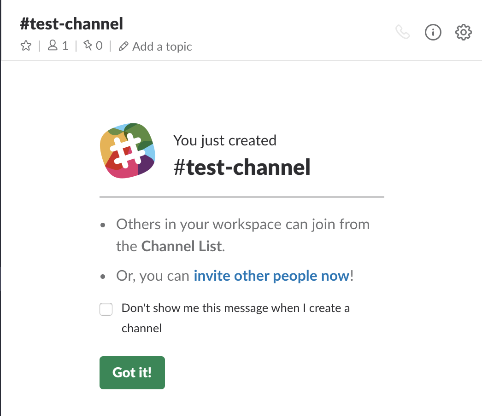Click the pencil icon beside Add a topic

point(123,46)
